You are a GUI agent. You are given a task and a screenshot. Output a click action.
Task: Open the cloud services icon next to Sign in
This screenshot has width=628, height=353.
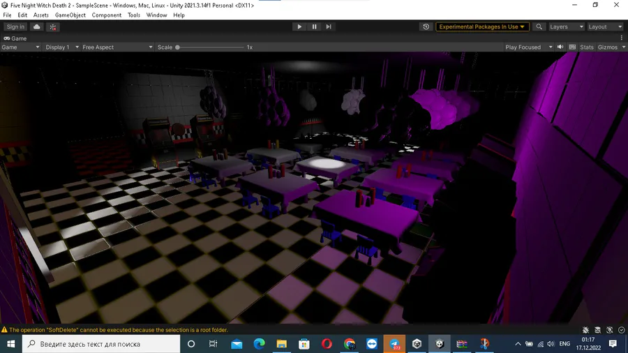click(37, 27)
